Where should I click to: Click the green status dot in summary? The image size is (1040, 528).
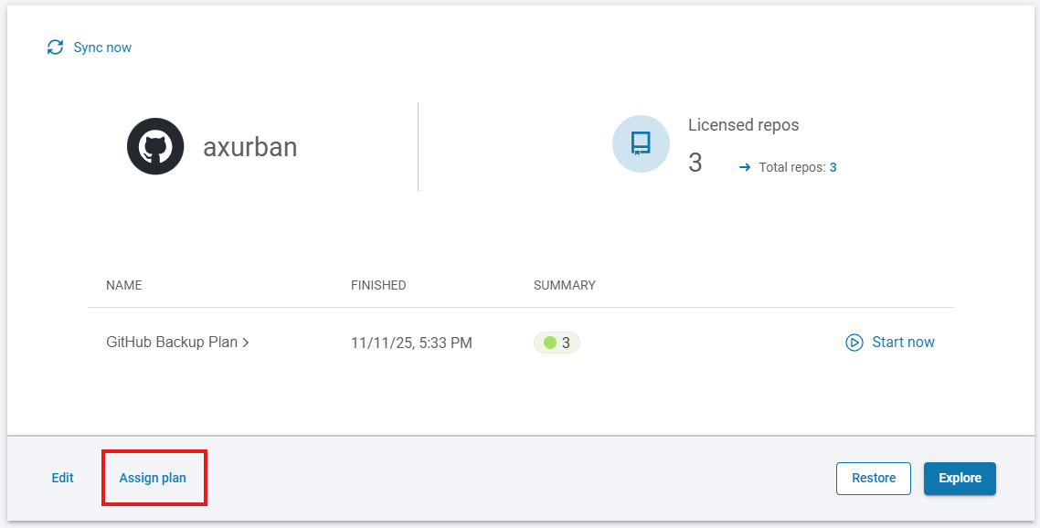(550, 343)
